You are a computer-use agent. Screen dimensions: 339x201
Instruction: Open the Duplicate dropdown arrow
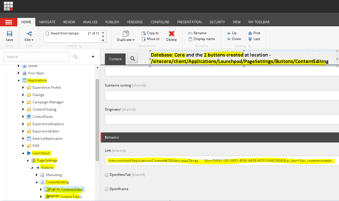pyautogui.click(x=134, y=40)
